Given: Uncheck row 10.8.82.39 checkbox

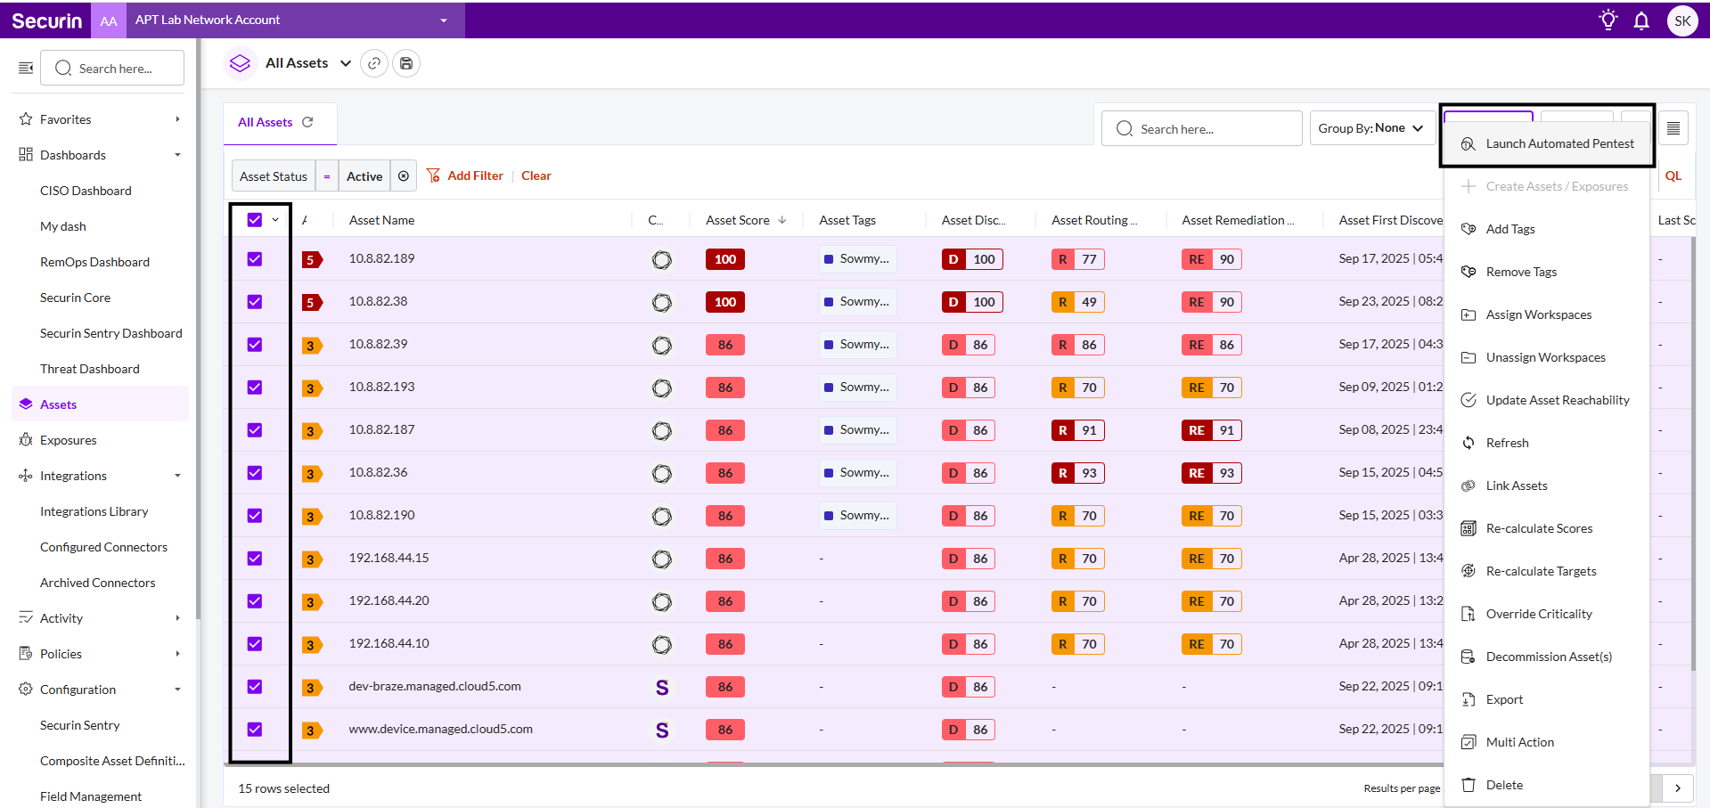Looking at the screenshot, I should click(255, 345).
